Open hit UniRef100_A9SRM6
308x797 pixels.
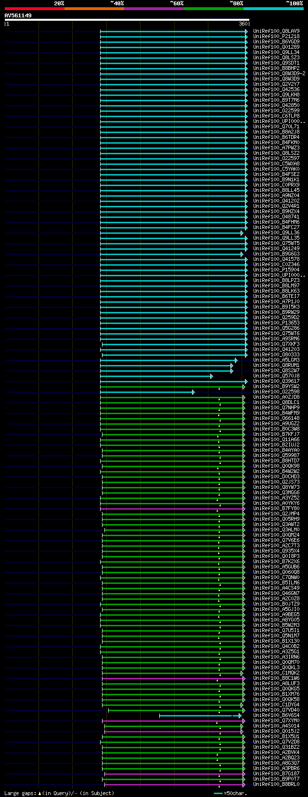point(276,338)
